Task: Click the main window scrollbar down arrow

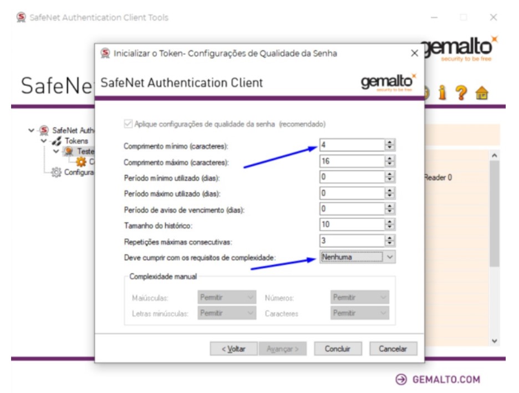Action: pos(495,341)
